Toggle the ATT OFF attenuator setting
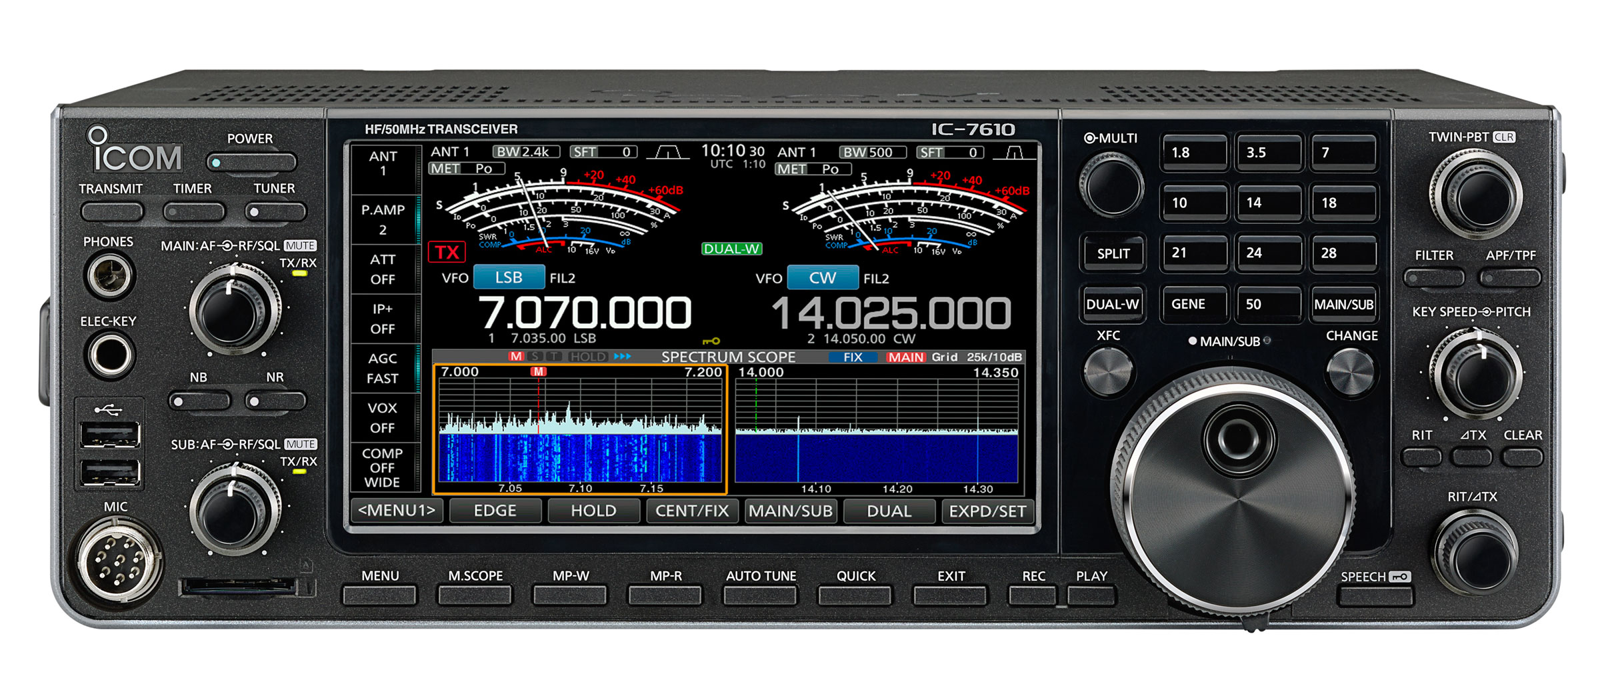The image size is (1600, 674). (383, 269)
